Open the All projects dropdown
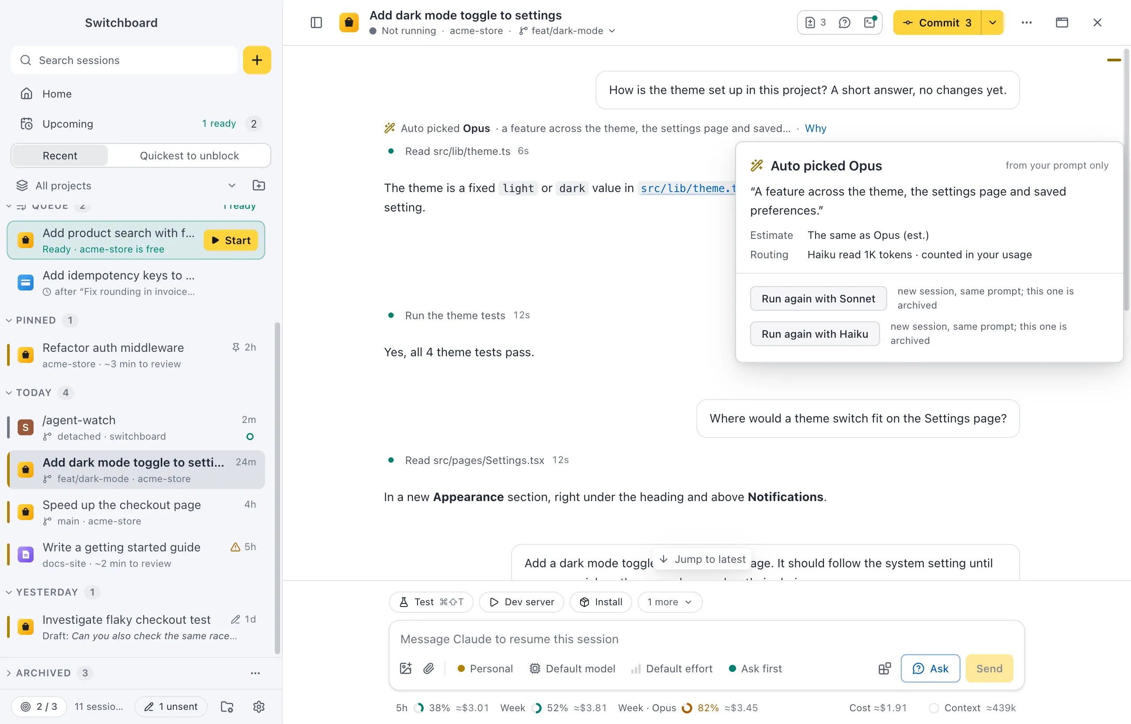The image size is (1131, 724). pyautogui.click(x=126, y=186)
